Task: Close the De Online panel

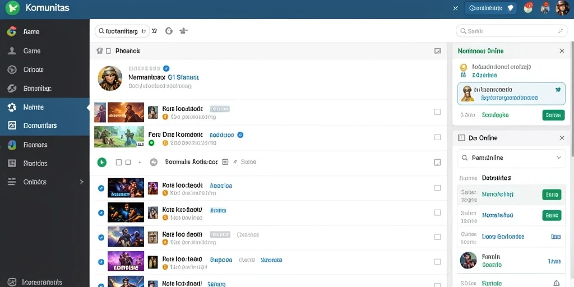Action: click(x=562, y=138)
